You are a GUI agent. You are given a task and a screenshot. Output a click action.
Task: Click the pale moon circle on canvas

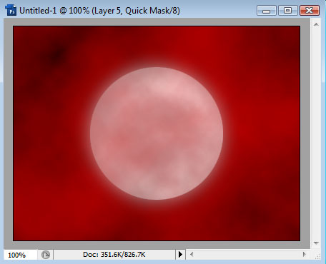click(157, 133)
